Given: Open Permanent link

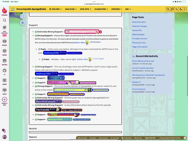Looking at the screenshot, I should tap(139, 43).
